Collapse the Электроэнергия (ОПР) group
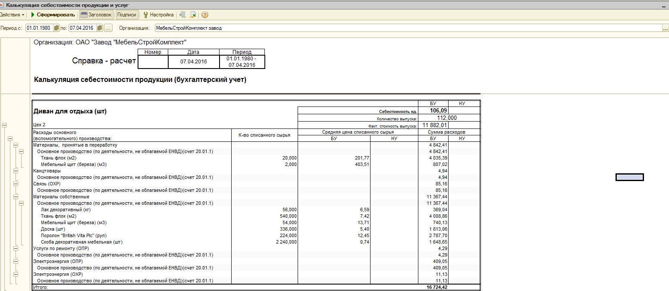The height and width of the screenshot is (291, 669). click(x=16, y=261)
